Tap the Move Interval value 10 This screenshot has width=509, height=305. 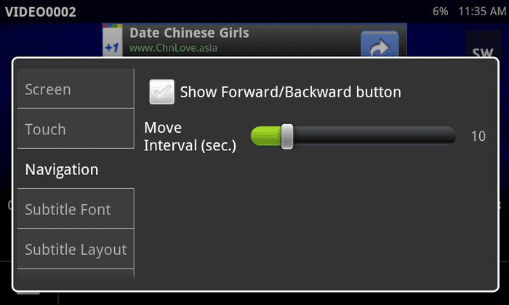coord(478,136)
